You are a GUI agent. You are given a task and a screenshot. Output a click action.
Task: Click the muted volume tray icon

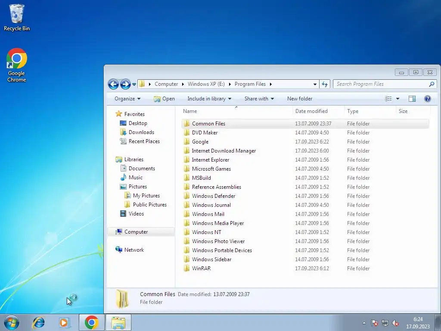click(395, 323)
